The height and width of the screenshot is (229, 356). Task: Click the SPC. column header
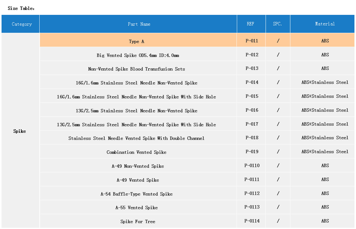(277, 24)
